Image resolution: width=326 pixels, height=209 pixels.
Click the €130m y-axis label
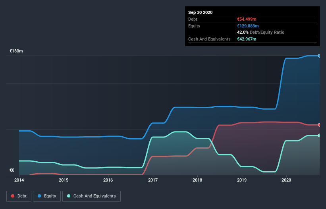pos(16,51)
